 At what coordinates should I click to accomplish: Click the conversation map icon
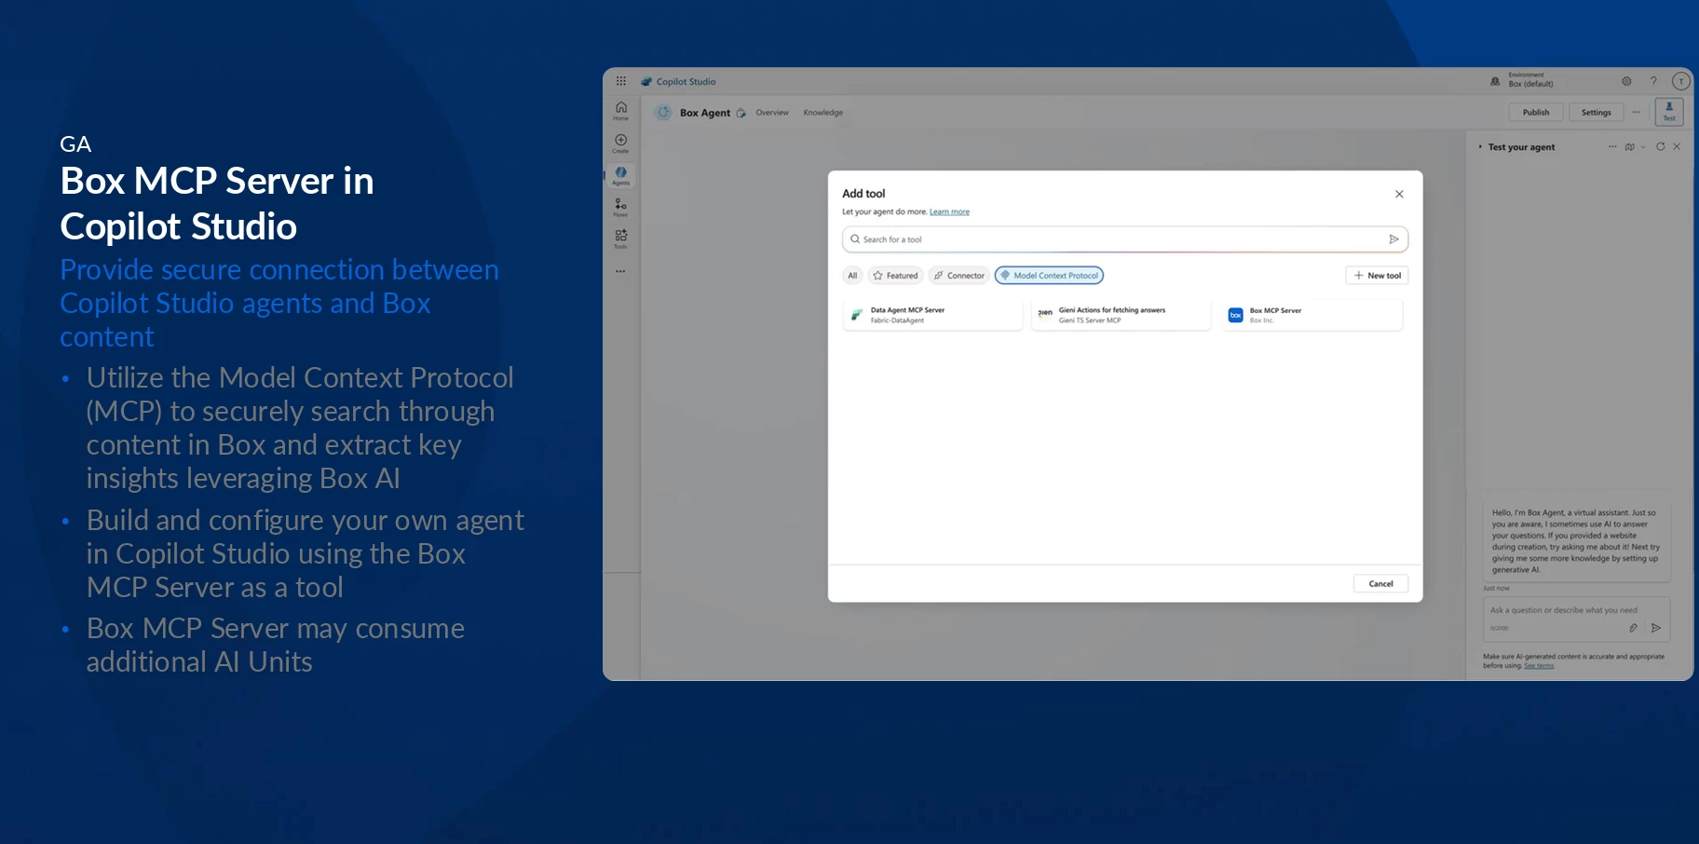tap(1630, 147)
